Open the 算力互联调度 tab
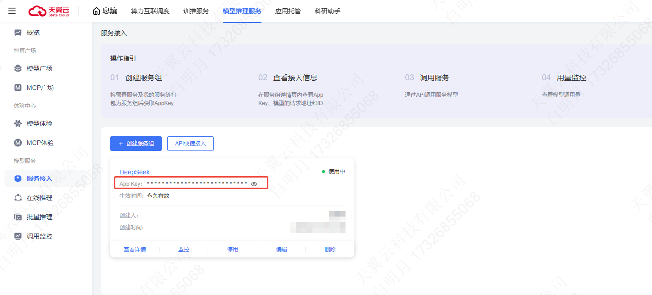Image resolution: width=652 pixels, height=295 pixels. [150, 11]
